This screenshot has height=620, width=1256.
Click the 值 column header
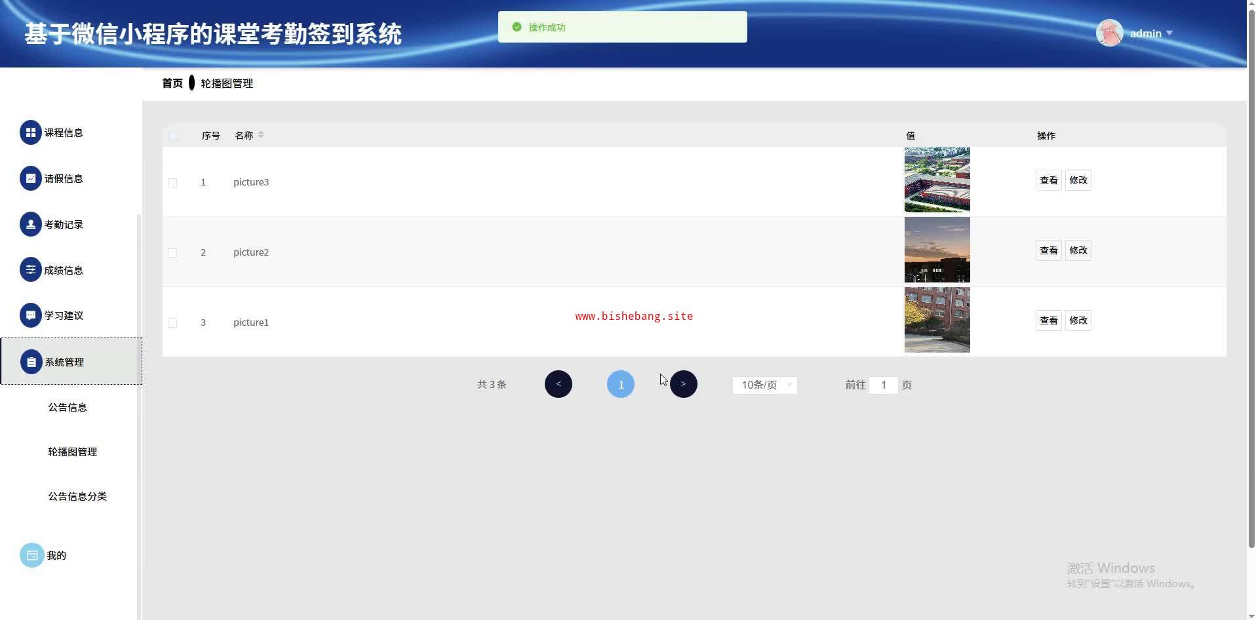pos(911,136)
